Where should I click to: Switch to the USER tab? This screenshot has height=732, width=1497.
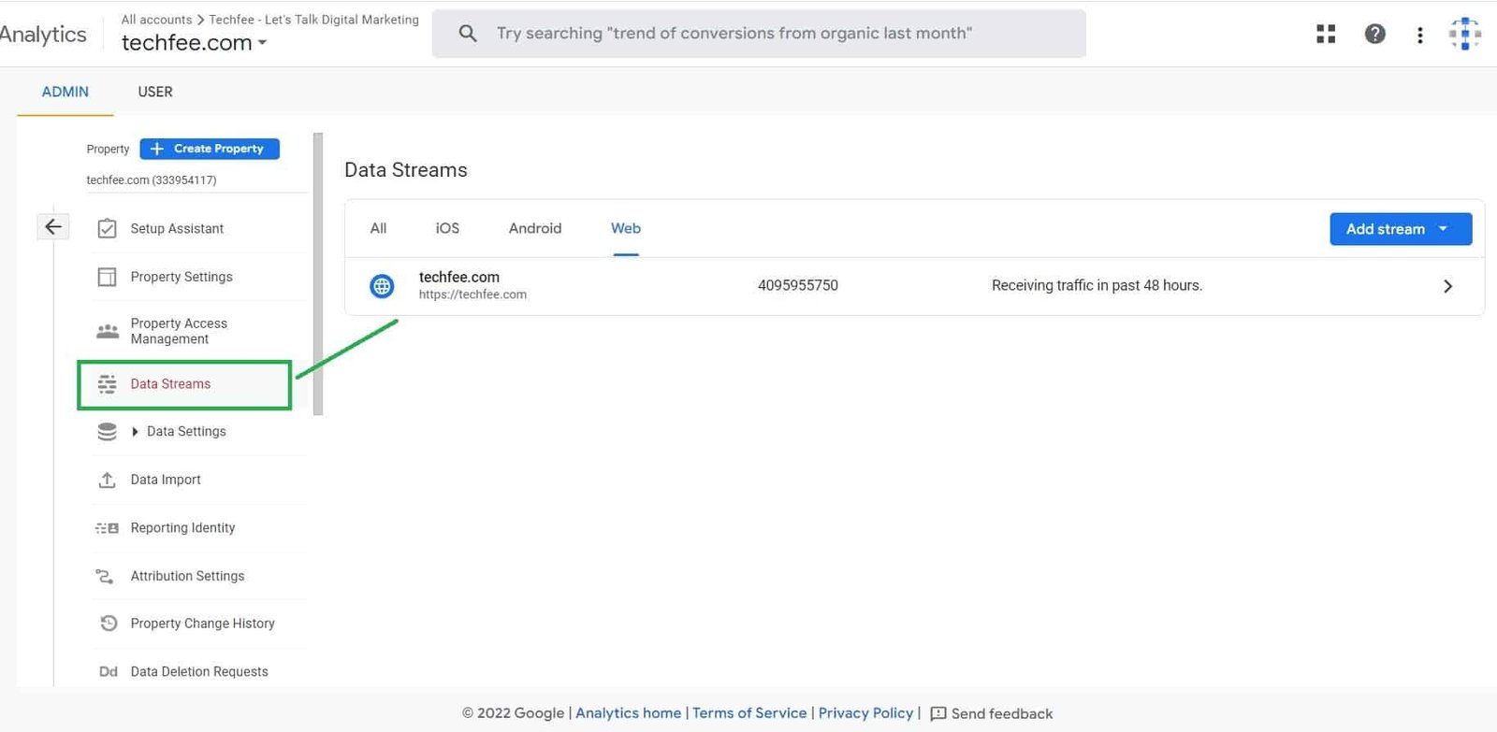pos(155,92)
